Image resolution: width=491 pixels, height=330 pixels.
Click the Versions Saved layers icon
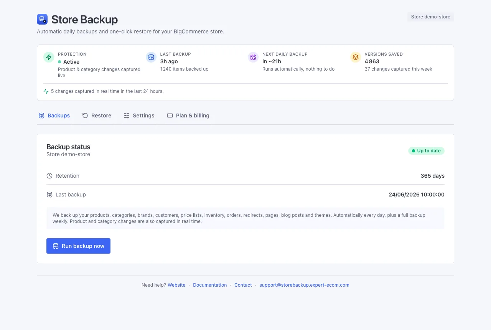(356, 57)
